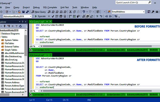This screenshot has height=102, width=160.
Task: Open a Database Engine Query icon
Action: point(49,12)
